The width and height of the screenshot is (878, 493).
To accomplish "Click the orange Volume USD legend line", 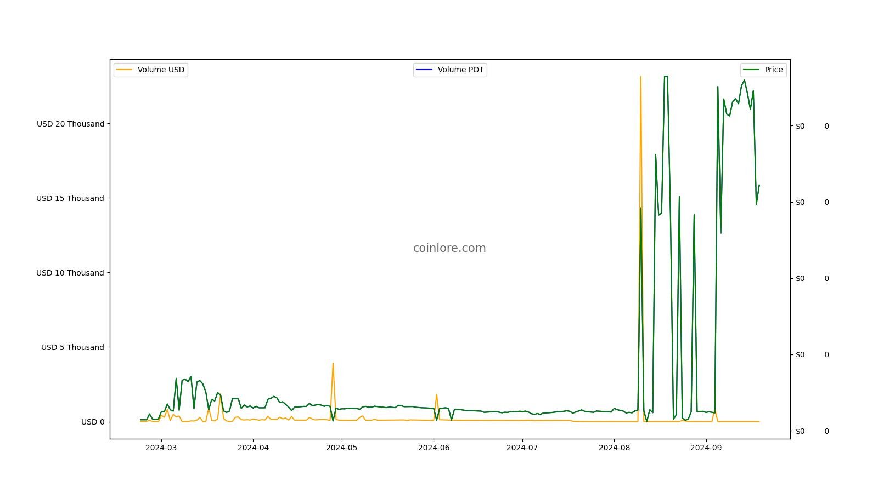I will [x=125, y=70].
